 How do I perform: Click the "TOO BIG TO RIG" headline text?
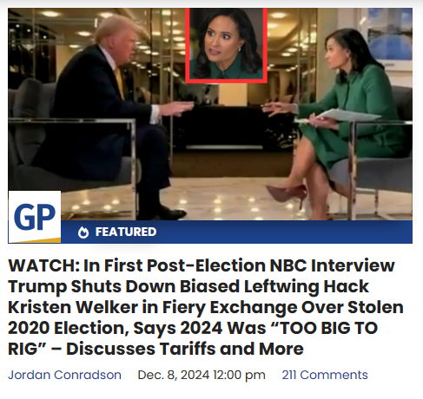193,338
